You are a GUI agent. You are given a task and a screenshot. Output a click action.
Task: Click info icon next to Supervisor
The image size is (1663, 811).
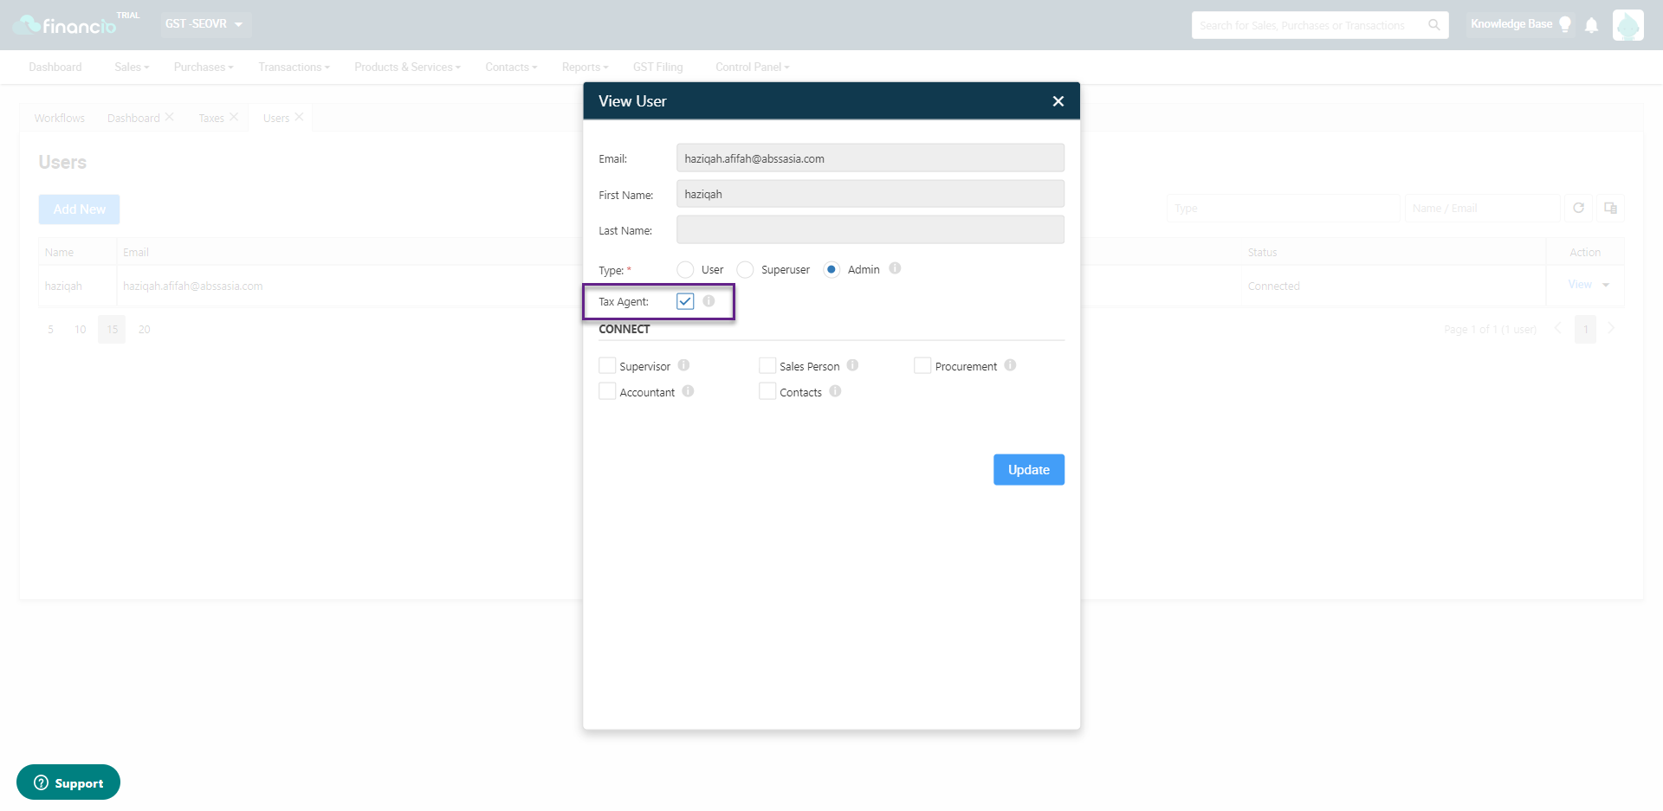683,365
